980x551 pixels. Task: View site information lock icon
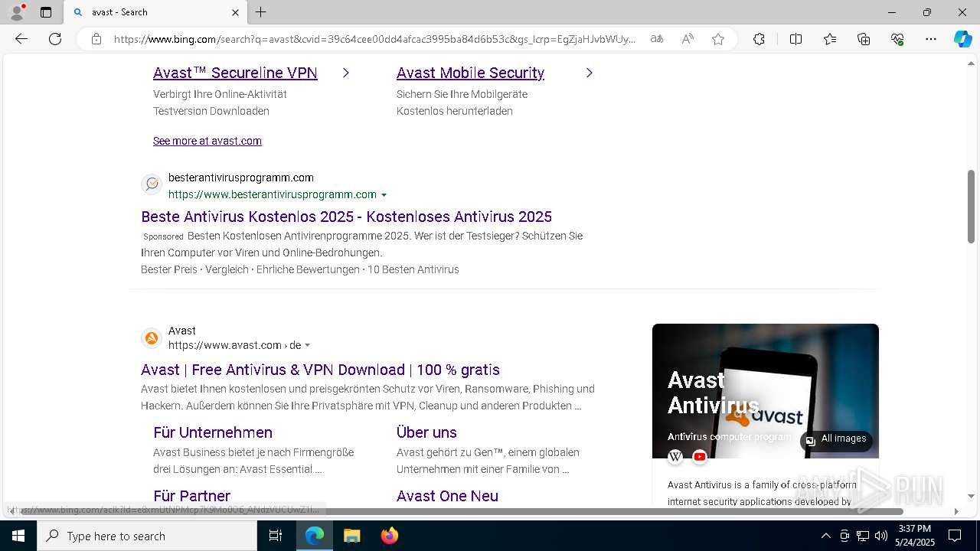[x=96, y=39]
